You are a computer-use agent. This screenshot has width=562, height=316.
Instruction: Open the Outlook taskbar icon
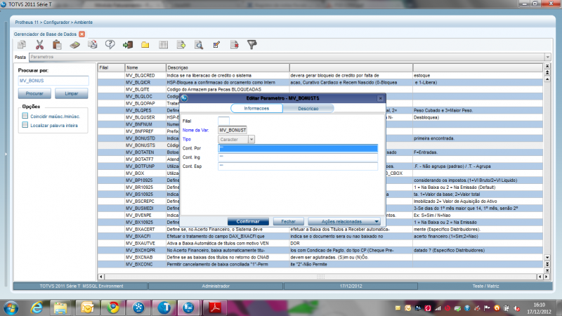tap(87, 308)
